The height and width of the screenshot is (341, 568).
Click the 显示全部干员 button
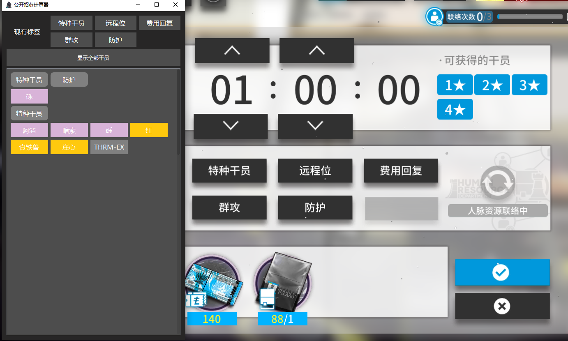click(x=93, y=58)
